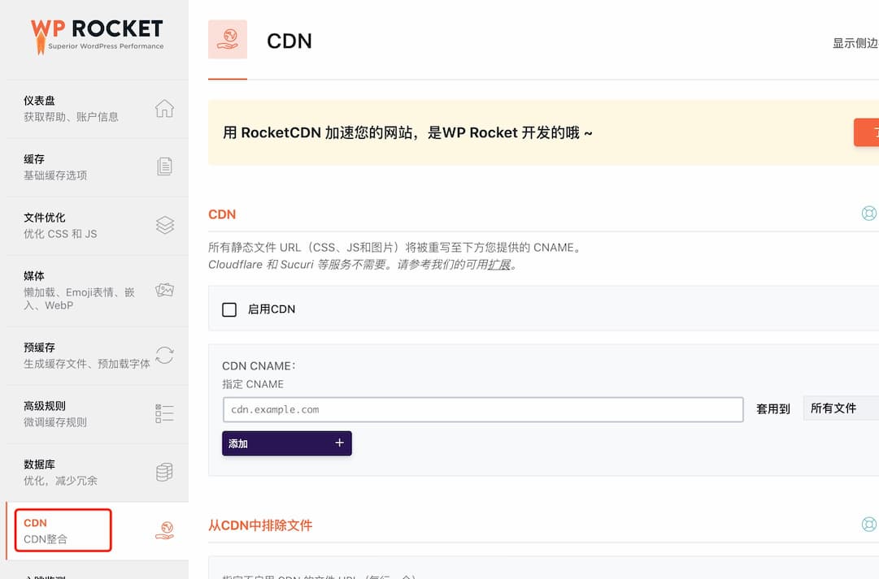Image resolution: width=879 pixels, height=579 pixels.
Task: Click the RocketCDN promo banner text
Action: (x=407, y=132)
